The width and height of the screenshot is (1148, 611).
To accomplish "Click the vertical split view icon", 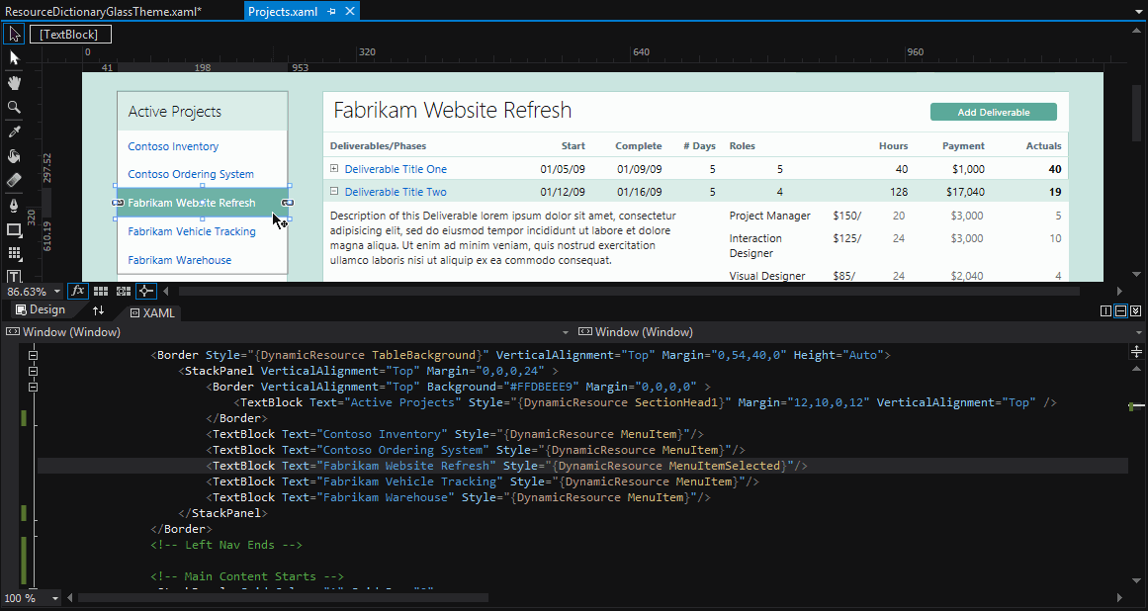I will pyautogui.click(x=1105, y=311).
